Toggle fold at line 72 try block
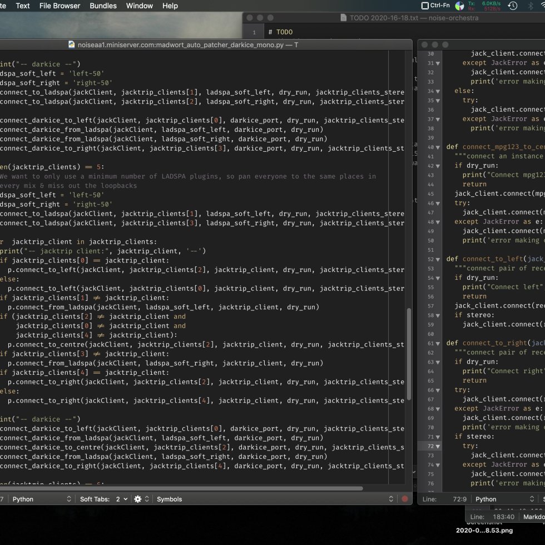The width and height of the screenshot is (545, 545). 438,446
